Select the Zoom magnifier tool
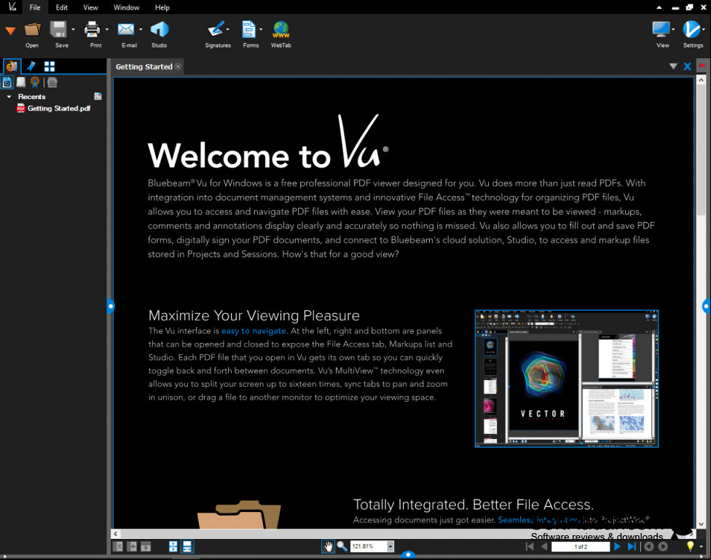711x560 pixels. 342,546
